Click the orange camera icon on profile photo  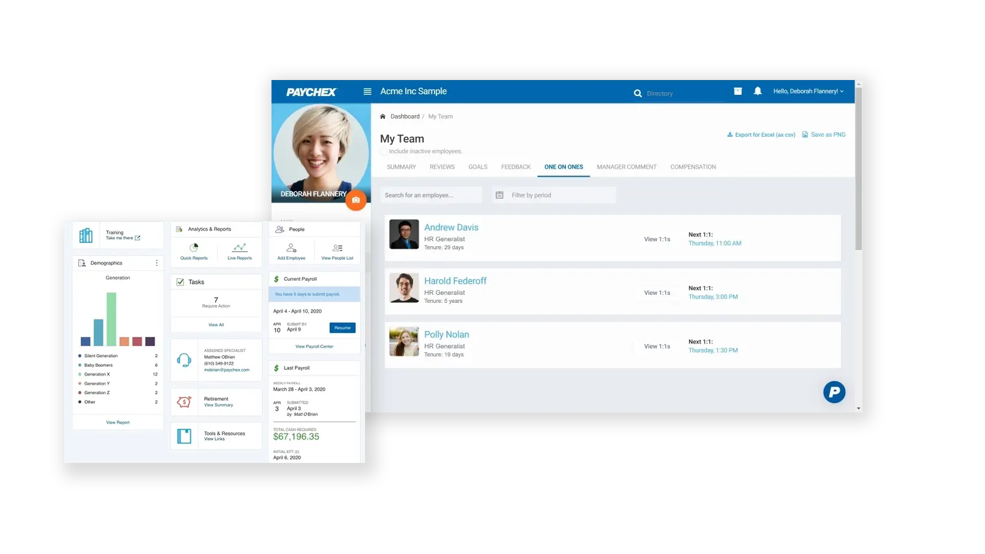click(356, 200)
